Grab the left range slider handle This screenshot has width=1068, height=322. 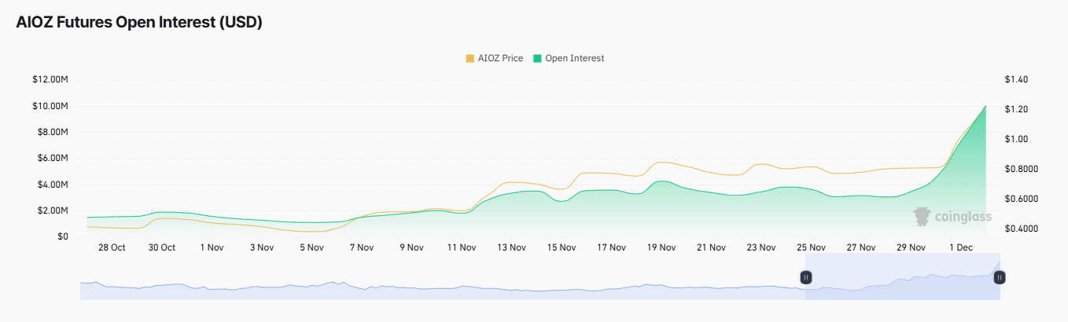806,277
